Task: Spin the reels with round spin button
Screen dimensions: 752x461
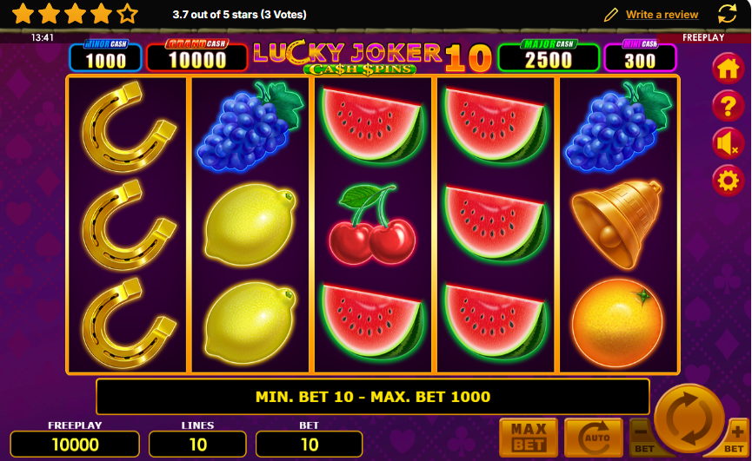Action: (x=689, y=418)
